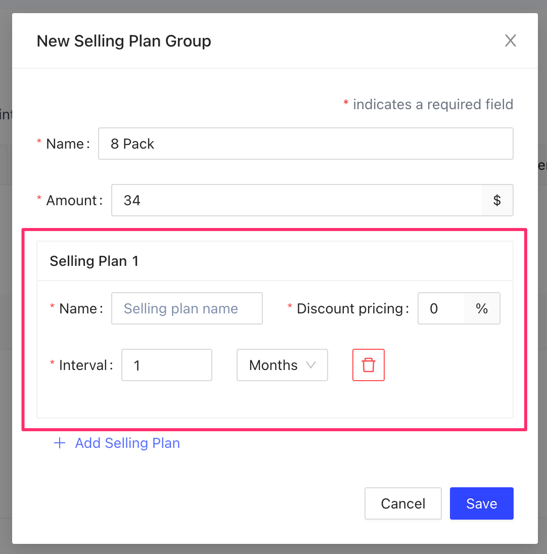Viewport: 547px width, 554px height.
Task: Save the selling plan group
Action: coord(481,503)
